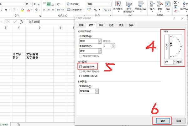Open the Table Format (套用表格格式) gallery

click(128, 5)
